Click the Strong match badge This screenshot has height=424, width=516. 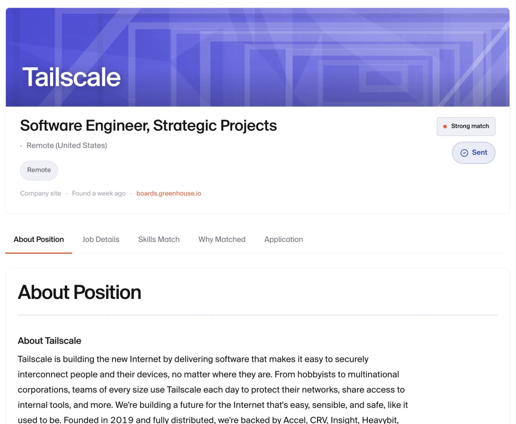466,126
